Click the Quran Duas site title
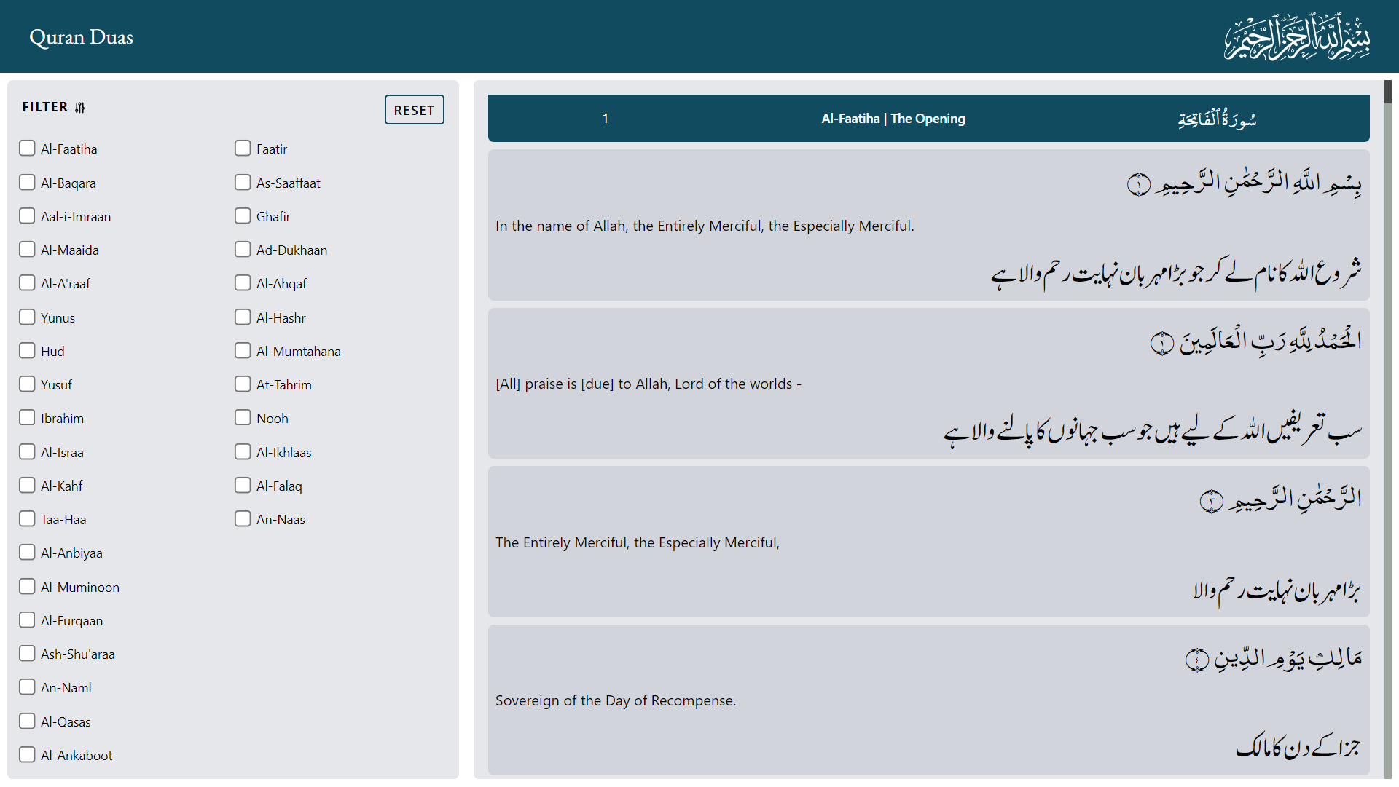This screenshot has width=1399, height=787. pos(81,36)
